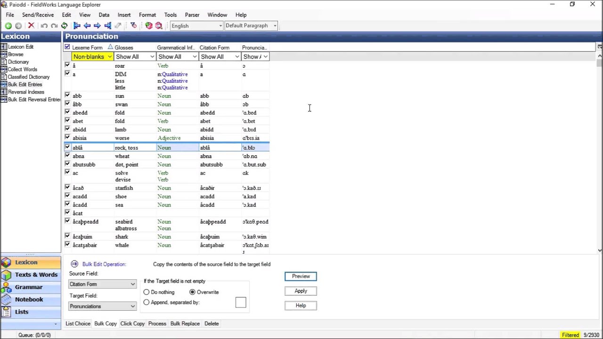Screen dimensions: 603x339
Task: Click the grey forward history arrow
Action: [18, 26]
